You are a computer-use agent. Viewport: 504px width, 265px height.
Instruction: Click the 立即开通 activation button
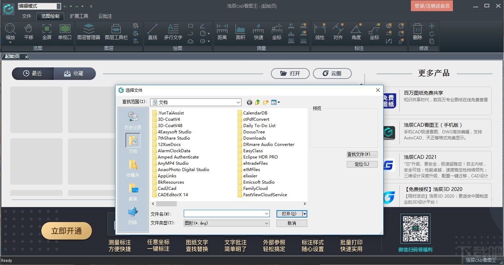(x=66, y=231)
